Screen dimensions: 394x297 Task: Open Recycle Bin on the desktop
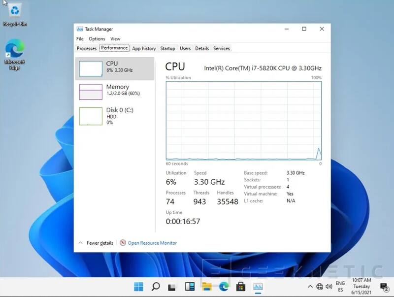pyautogui.click(x=15, y=14)
